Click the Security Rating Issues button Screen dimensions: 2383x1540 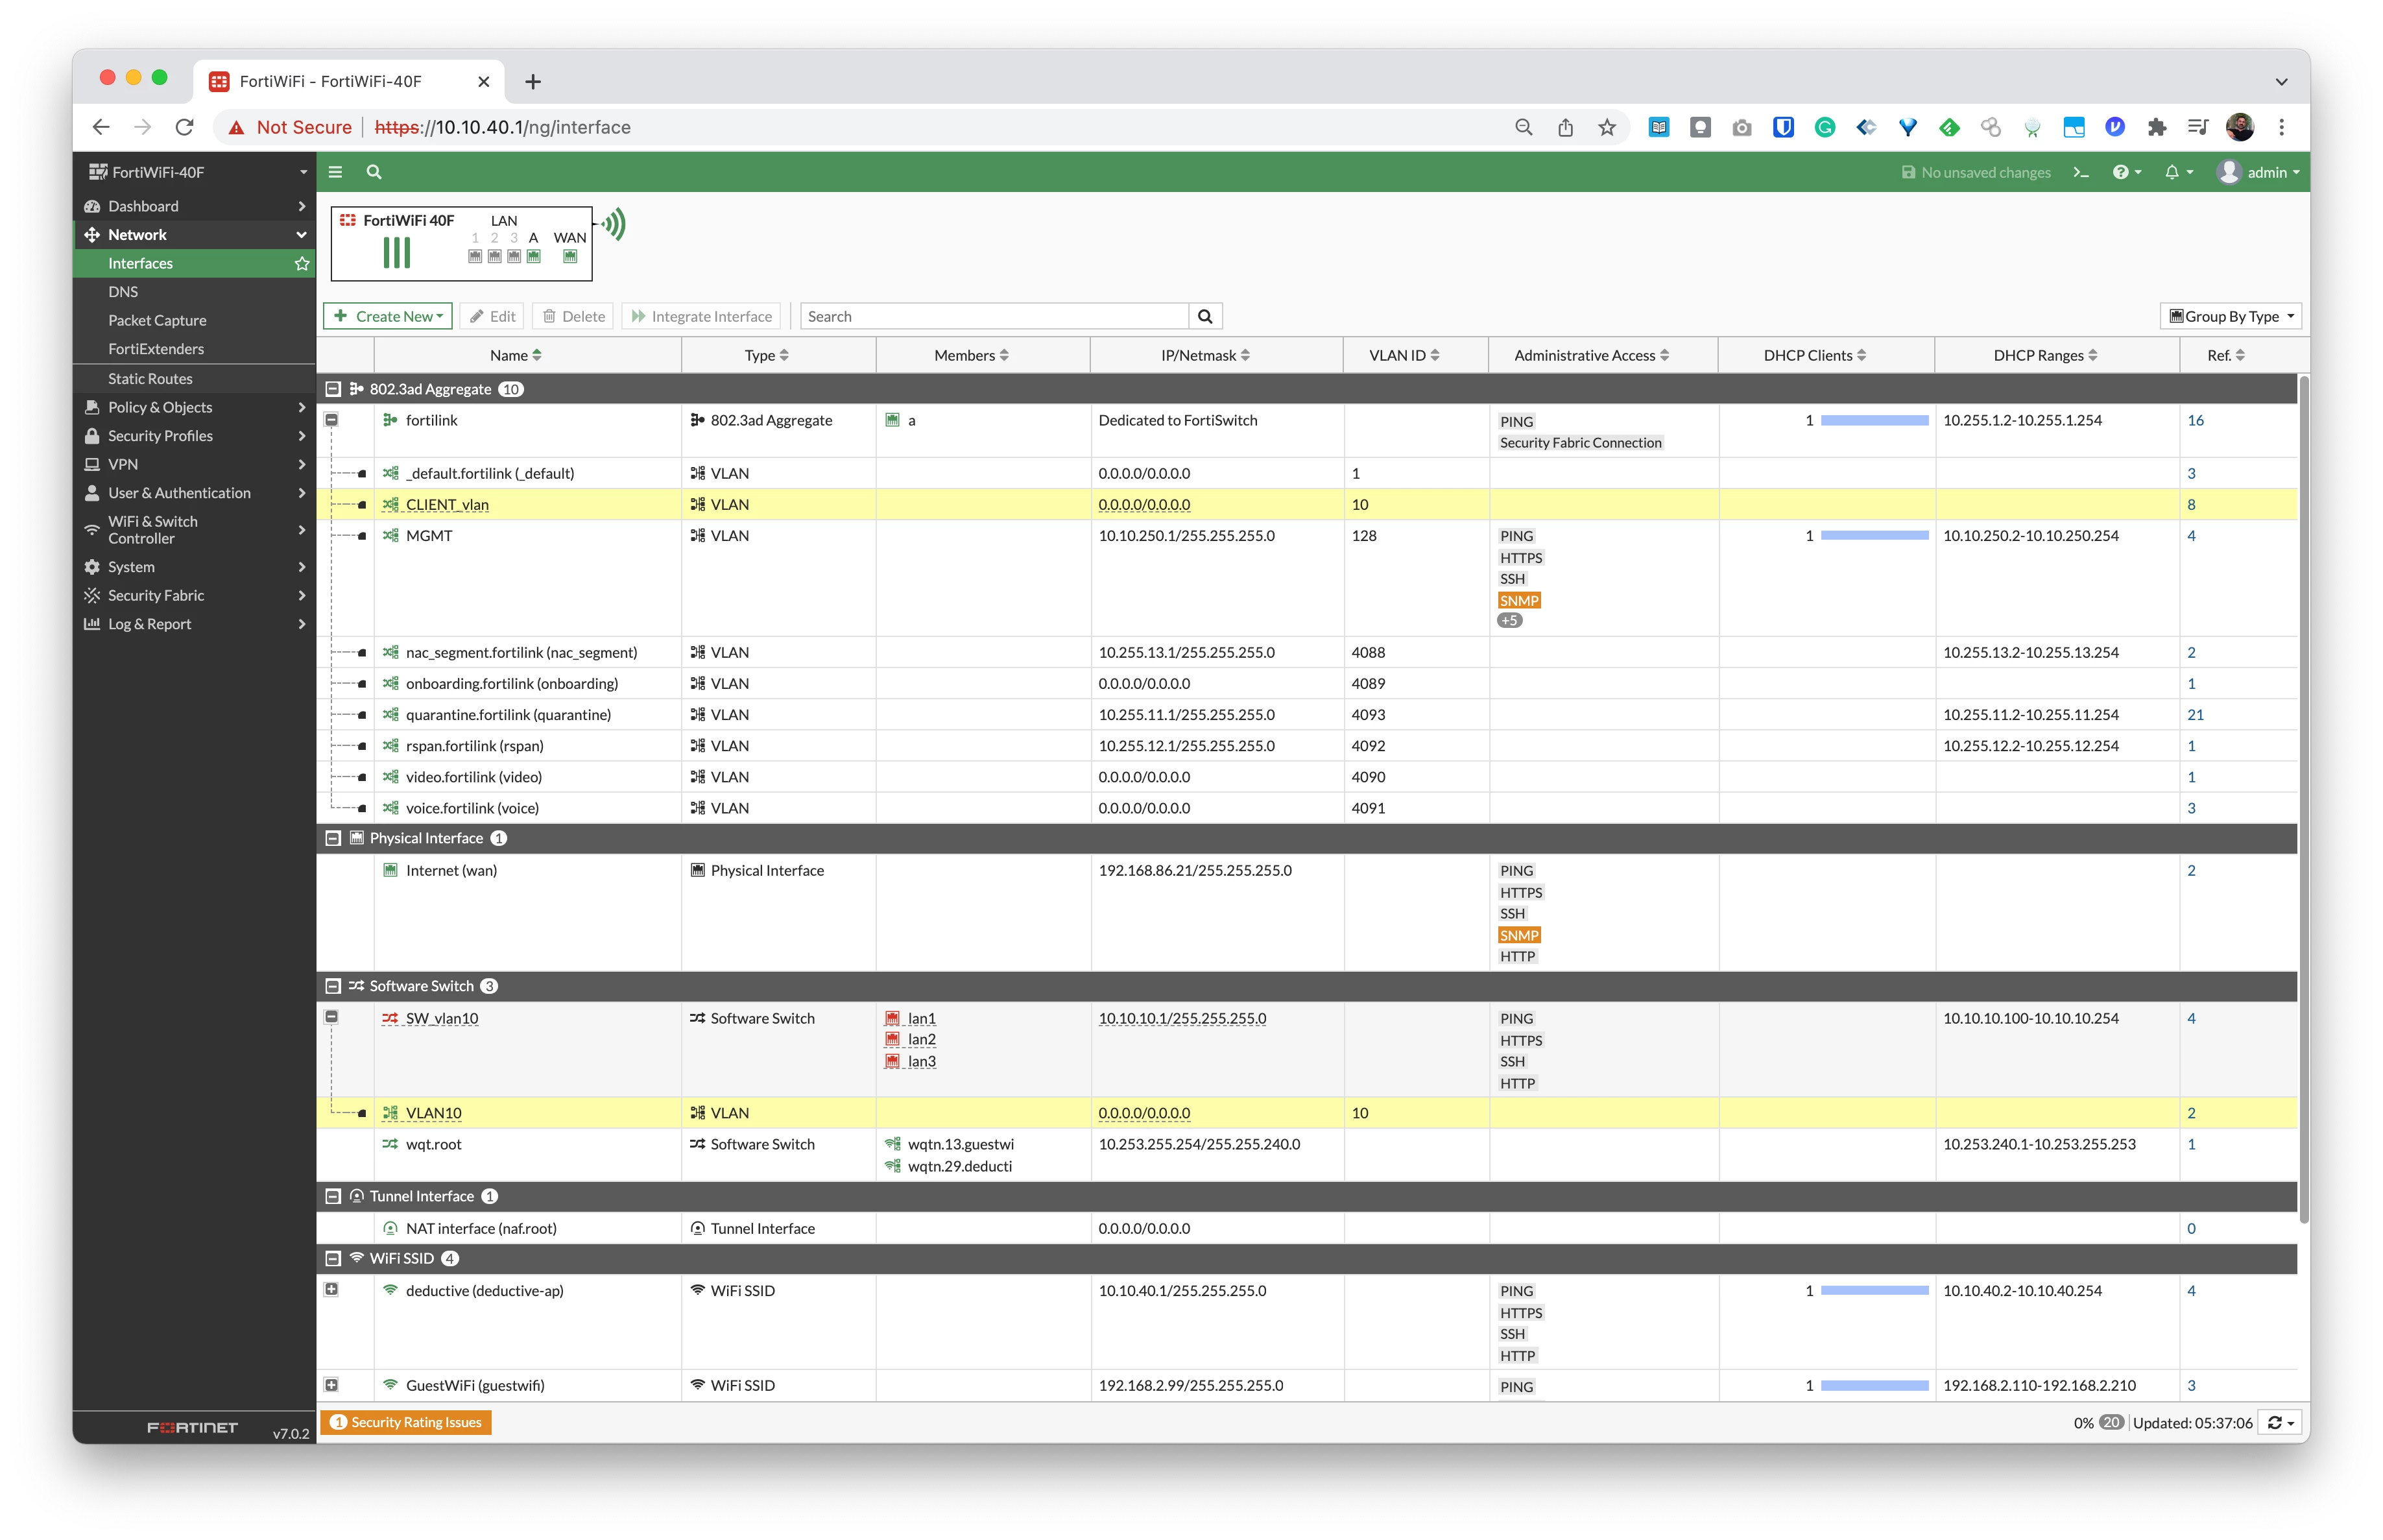pyautogui.click(x=406, y=1422)
